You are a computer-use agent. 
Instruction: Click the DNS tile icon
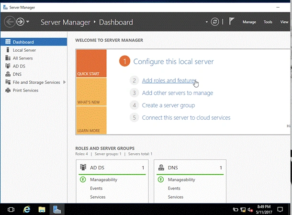click(161, 167)
